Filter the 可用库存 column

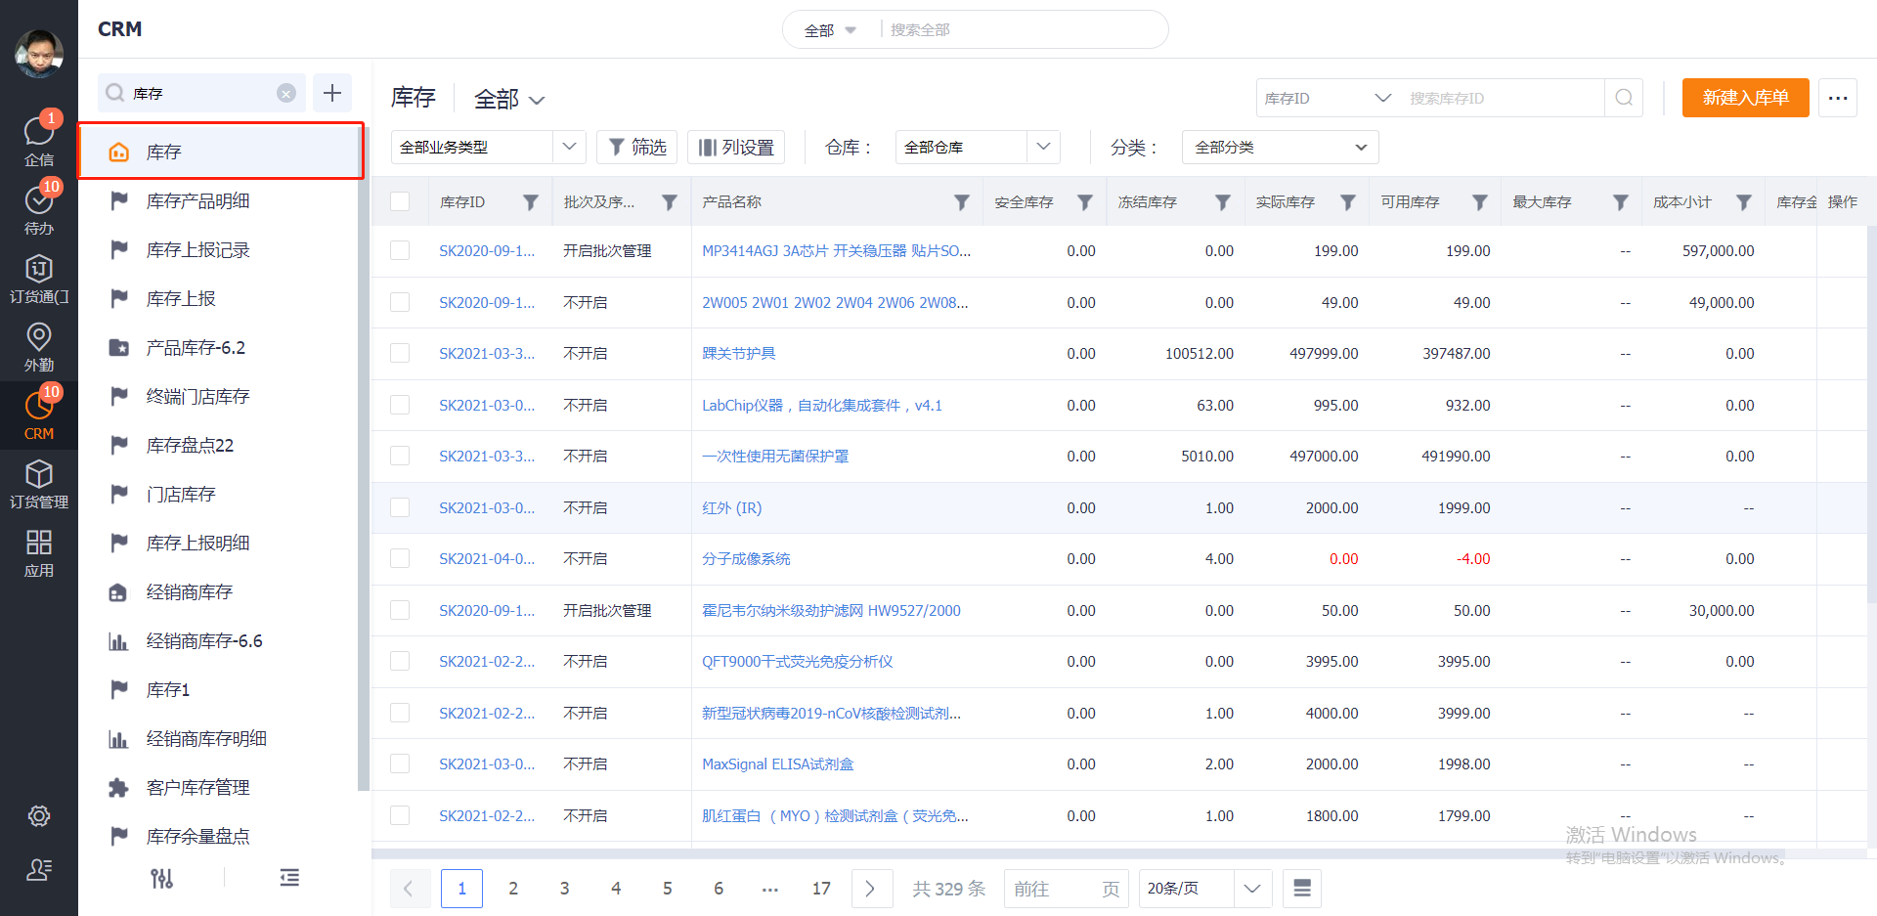click(1480, 202)
